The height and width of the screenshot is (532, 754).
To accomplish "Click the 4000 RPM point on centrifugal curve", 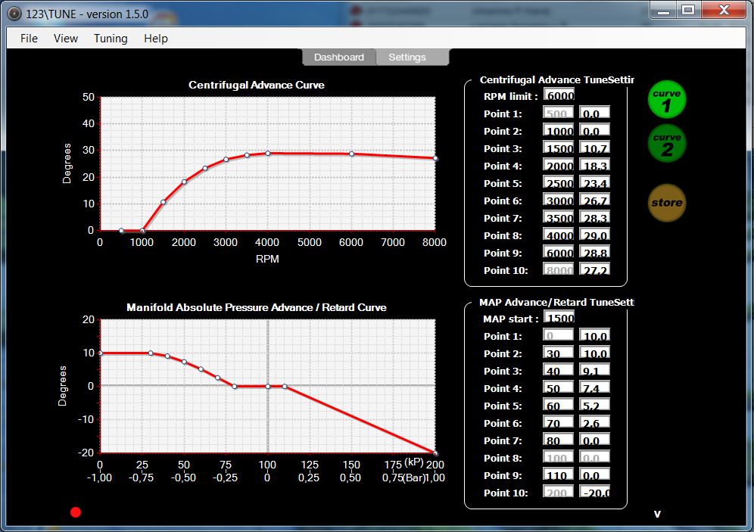I will point(267,153).
